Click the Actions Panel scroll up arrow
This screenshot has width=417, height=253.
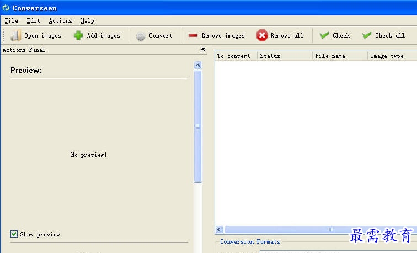[197, 65]
